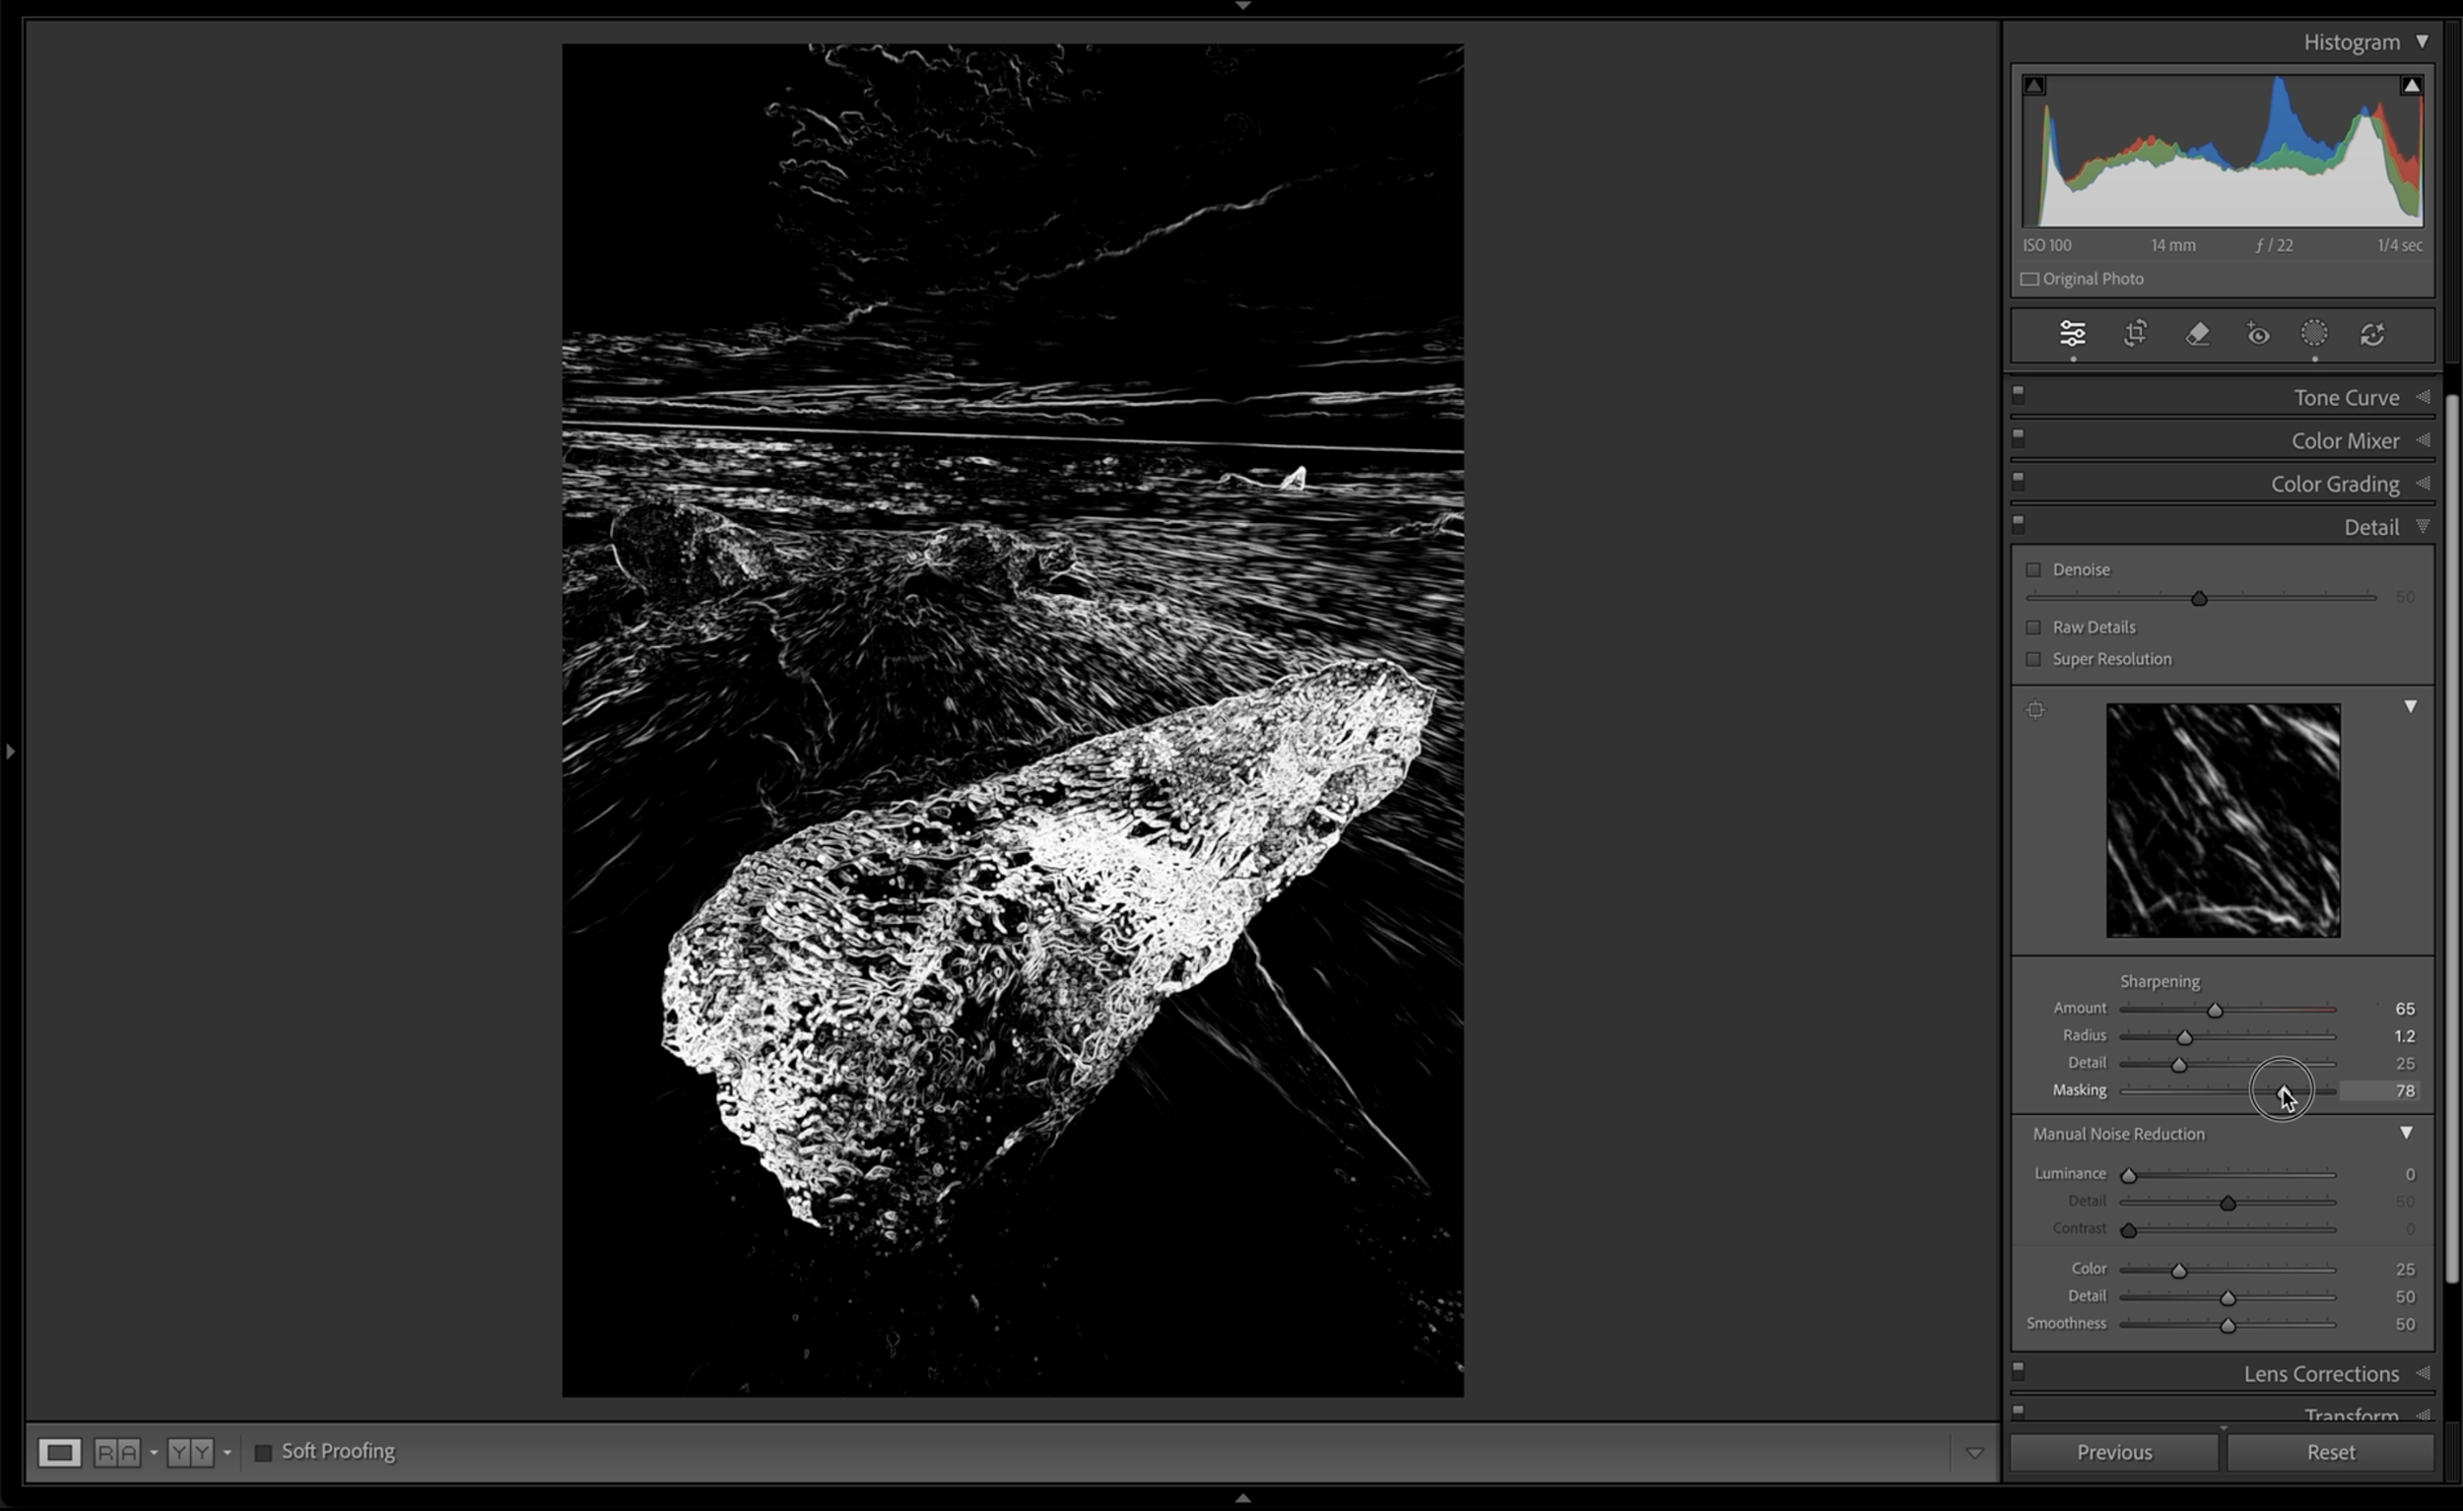This screenshot has width=2463, height=1511.
Task: Toggle the Soft Proofing checkbox
Action: tap(264, 1452)
